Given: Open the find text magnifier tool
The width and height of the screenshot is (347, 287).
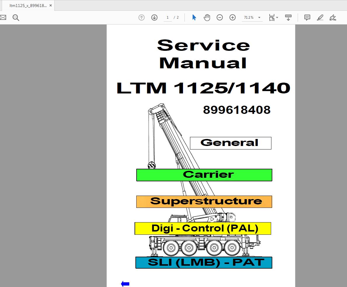Looking at the screenshot, I should (16, 18).
